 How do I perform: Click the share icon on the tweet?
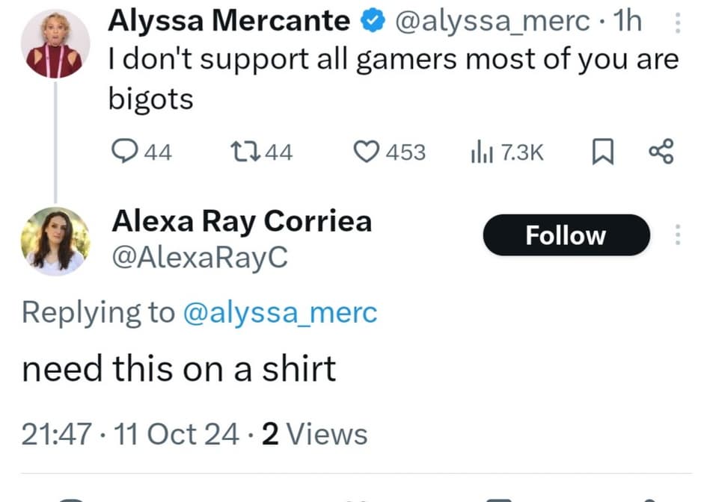click(x=661, y=152)
